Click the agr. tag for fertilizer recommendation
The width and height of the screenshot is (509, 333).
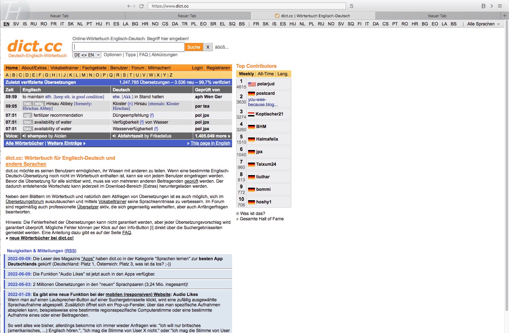tap(28, 115)
